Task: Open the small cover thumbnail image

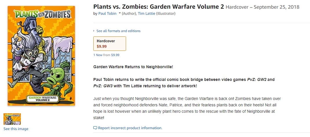Action: pos(12,119)
